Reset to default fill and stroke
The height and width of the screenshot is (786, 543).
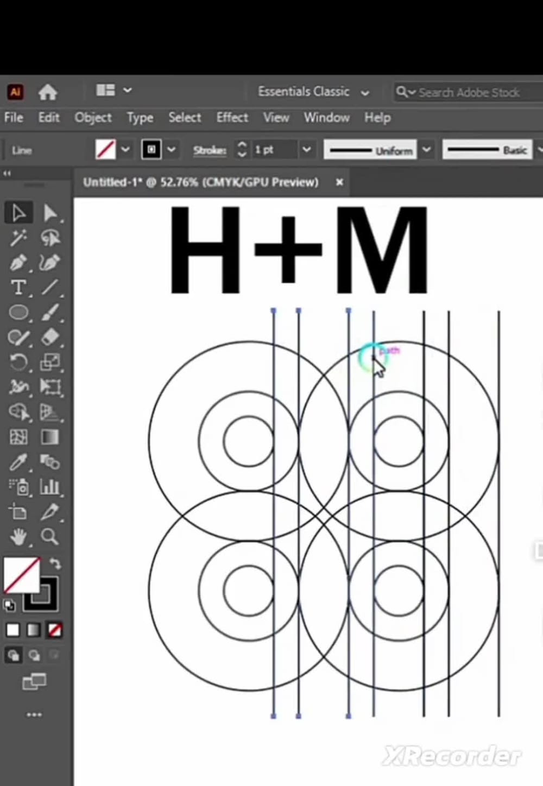(x=9, y=604)
